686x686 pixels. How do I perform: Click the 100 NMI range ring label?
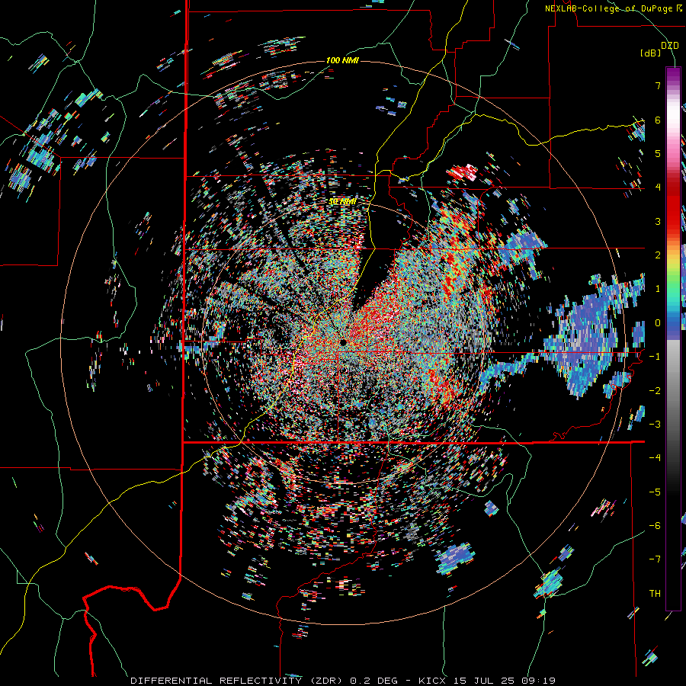tap(342, 60)
